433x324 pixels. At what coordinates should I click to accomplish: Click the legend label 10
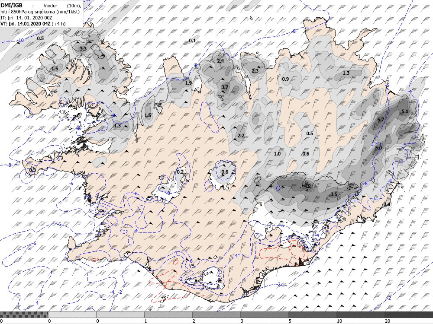(x=339, y=321)
